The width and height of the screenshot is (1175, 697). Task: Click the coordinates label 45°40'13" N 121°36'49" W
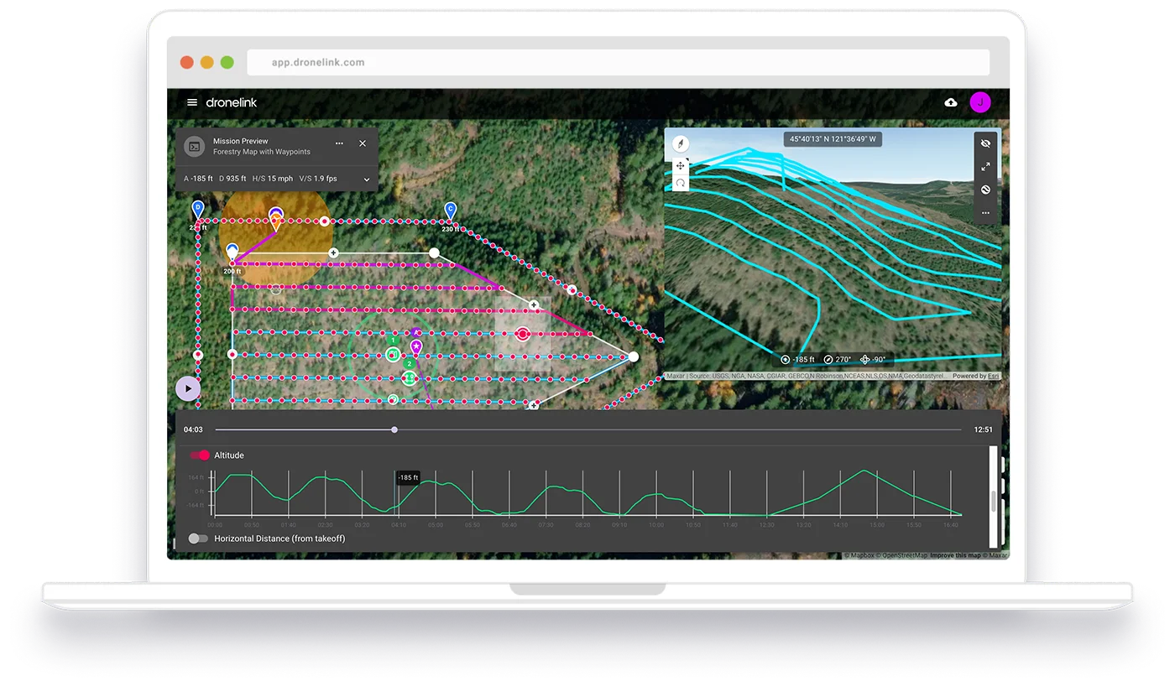click(x=833, y=139)
